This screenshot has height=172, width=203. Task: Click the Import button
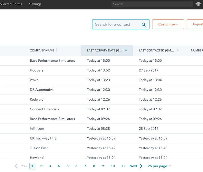pyautogui.click(x=197, y=24)
